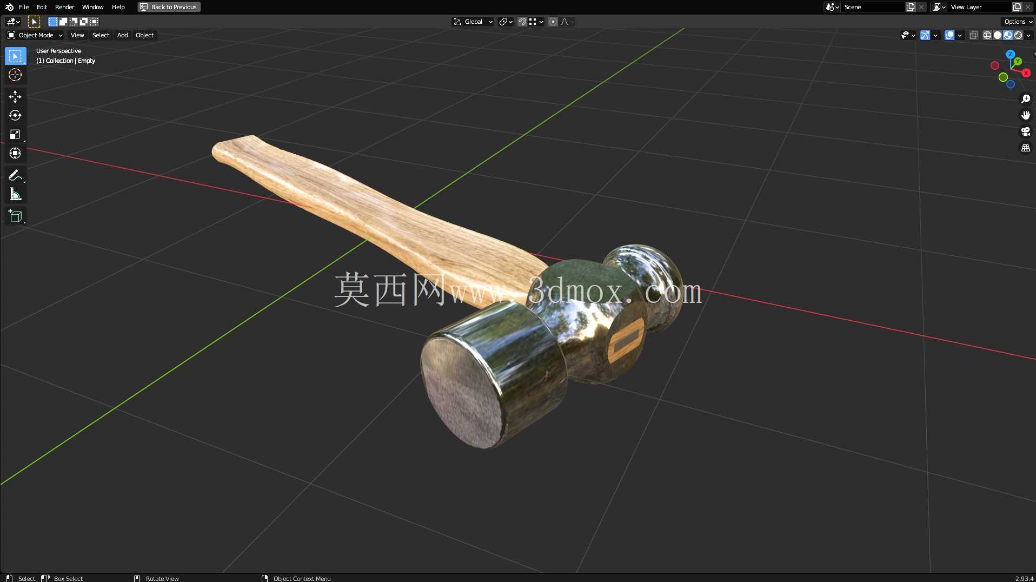Select the Rotate tool

pos(15,116)
